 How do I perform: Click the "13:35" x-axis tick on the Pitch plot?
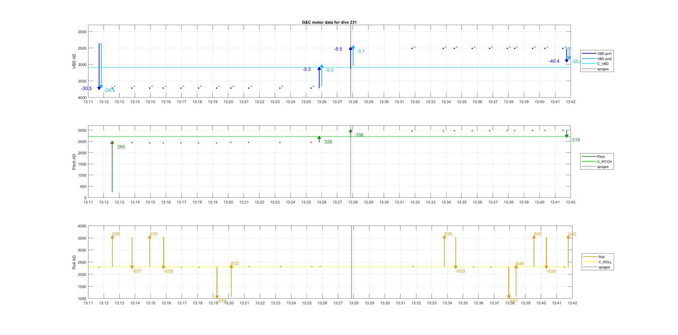click(x=462, y=202)
